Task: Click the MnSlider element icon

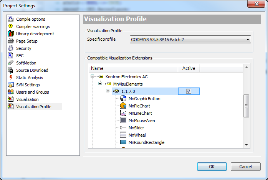Action: 123,128
